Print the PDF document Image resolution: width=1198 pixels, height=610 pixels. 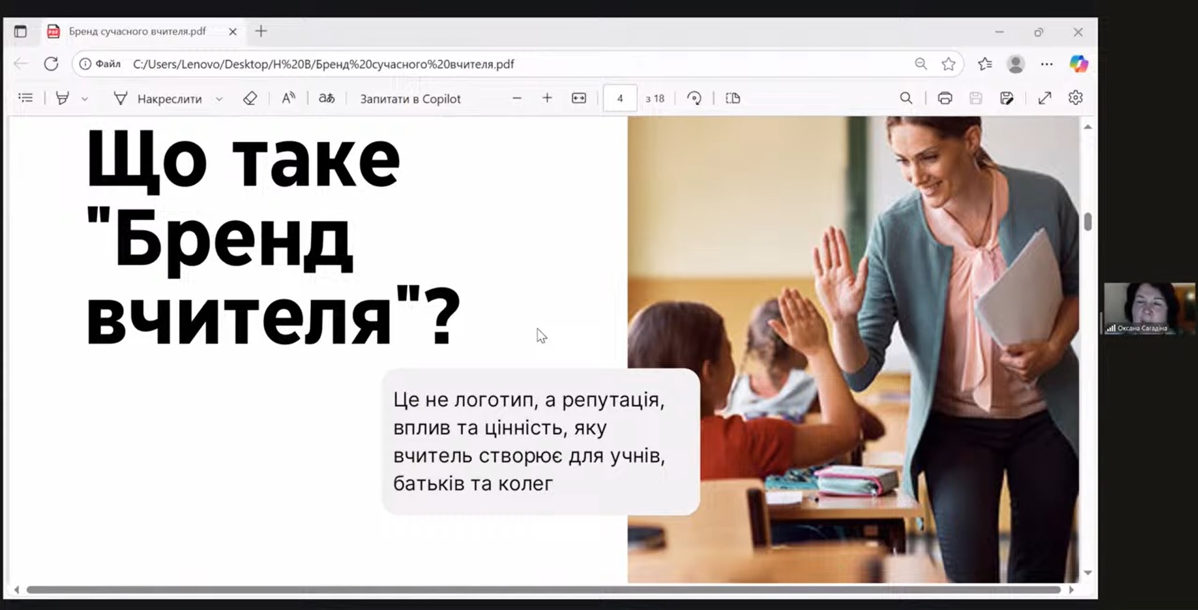click(x=945, y=98)
